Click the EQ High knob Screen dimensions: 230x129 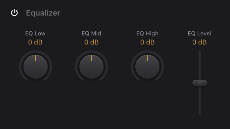pos(147,67)
